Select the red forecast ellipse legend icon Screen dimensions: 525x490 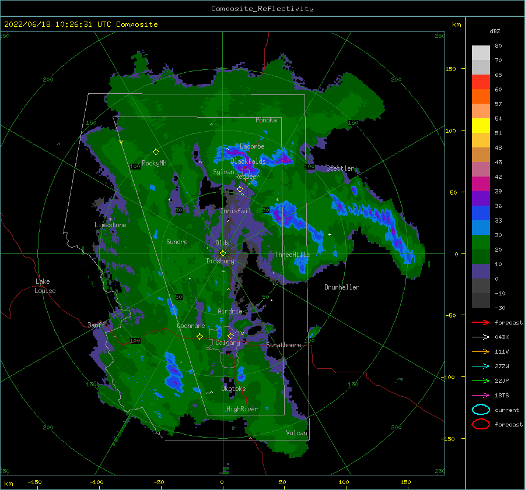click(x=481, y=424)
